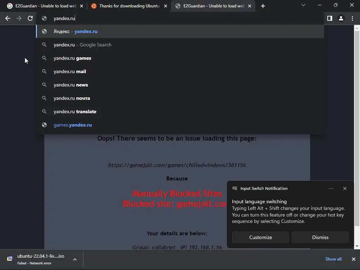Click 'Group: collabnet IP: 192.168.1.16' text
This screenshot has height=270, width=360.
[x=177, y=247]
